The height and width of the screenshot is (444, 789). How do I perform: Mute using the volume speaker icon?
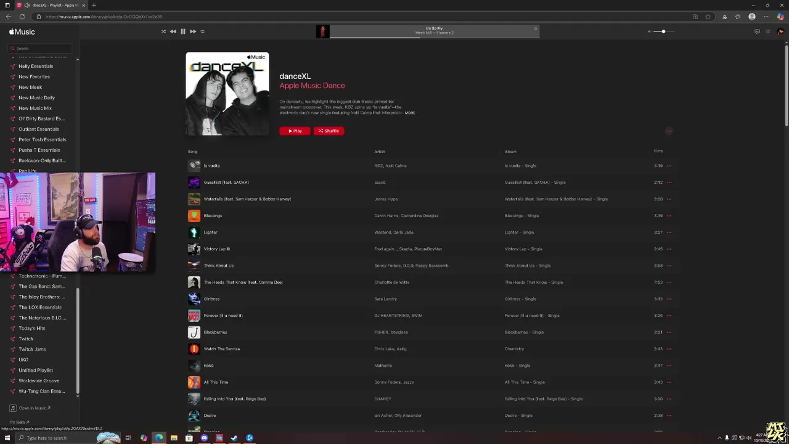click(649, 31)
